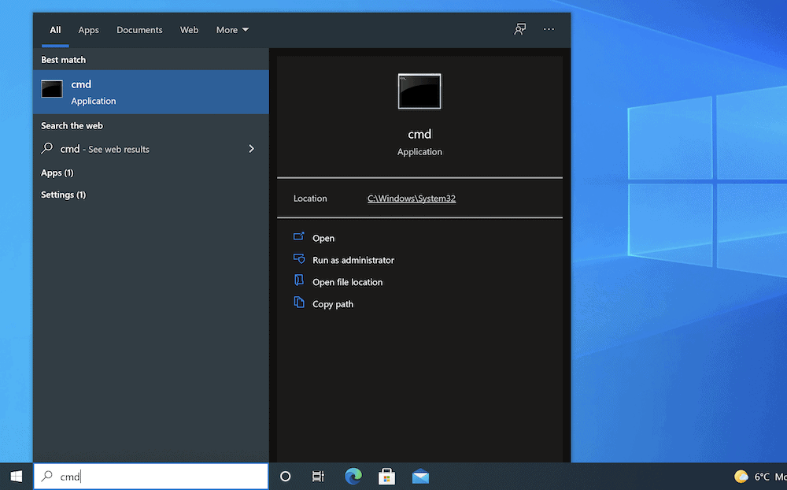Click the cmd icon in best match
Image resolution: width=787 pixels, height=490 pixels.
point(52,89)
